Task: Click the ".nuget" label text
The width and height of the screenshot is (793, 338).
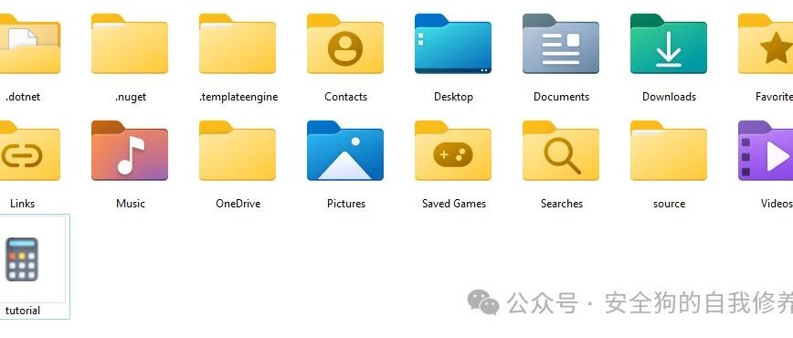Action: (131, 97)
